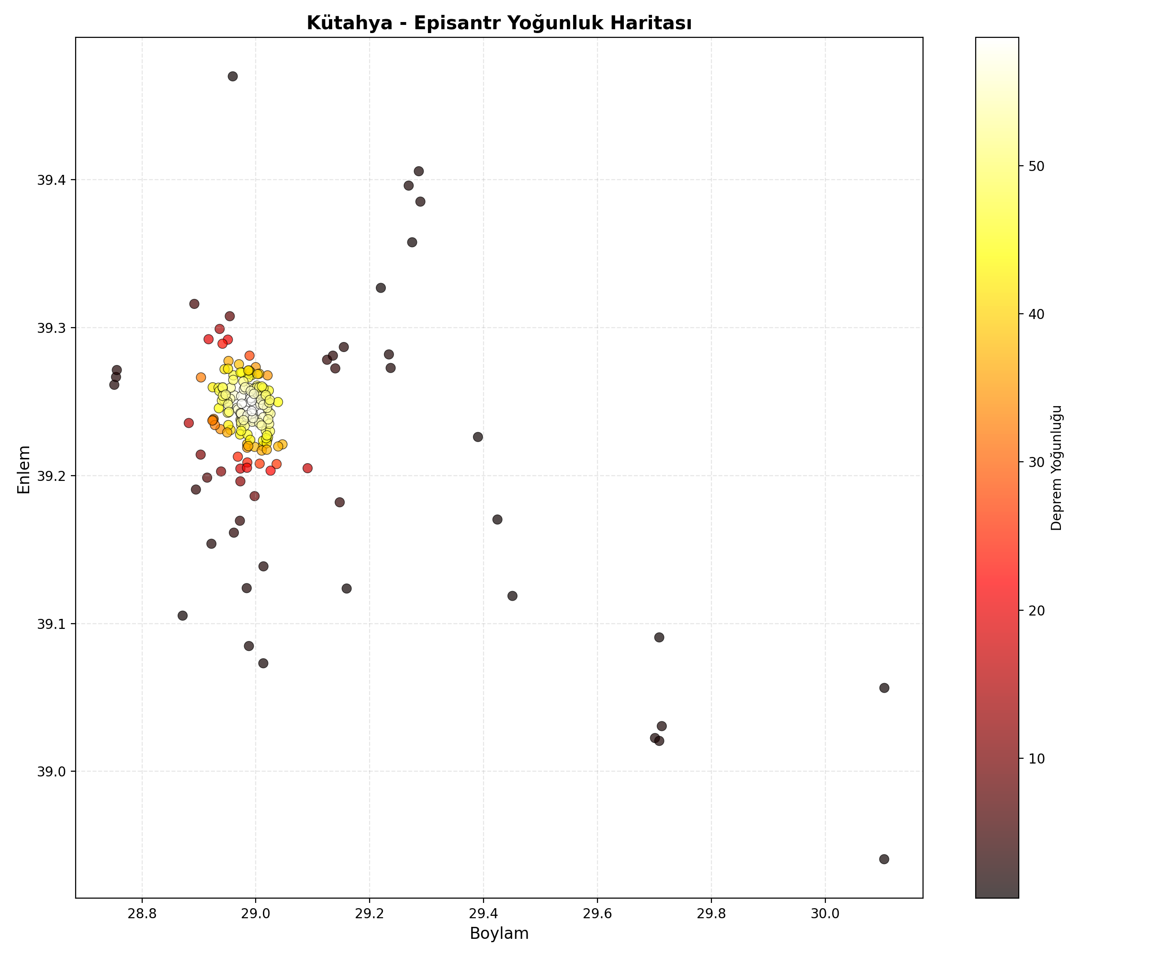Image resolution: width=1149 pixels, height=958 pixels.
Task: Click the colorbar label "Deprem Yoğunluğu"
Action: click(1056, 468)
